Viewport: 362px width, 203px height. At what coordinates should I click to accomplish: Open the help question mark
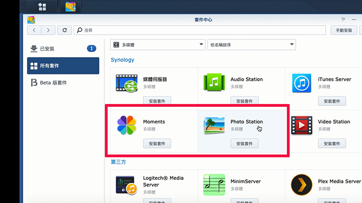point(343,19)
